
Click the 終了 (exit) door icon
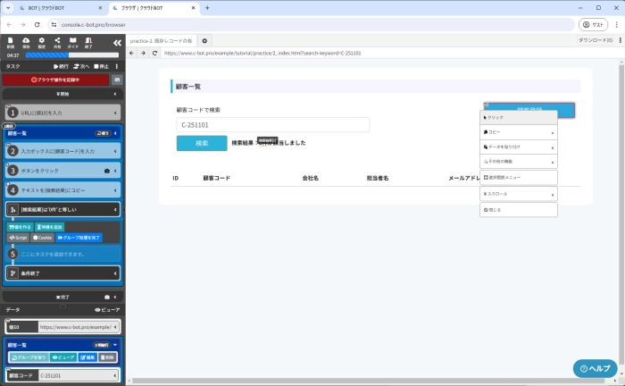click(x=88, y=42)
